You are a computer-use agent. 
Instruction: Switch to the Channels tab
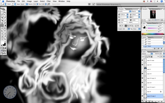pos(150,52)
